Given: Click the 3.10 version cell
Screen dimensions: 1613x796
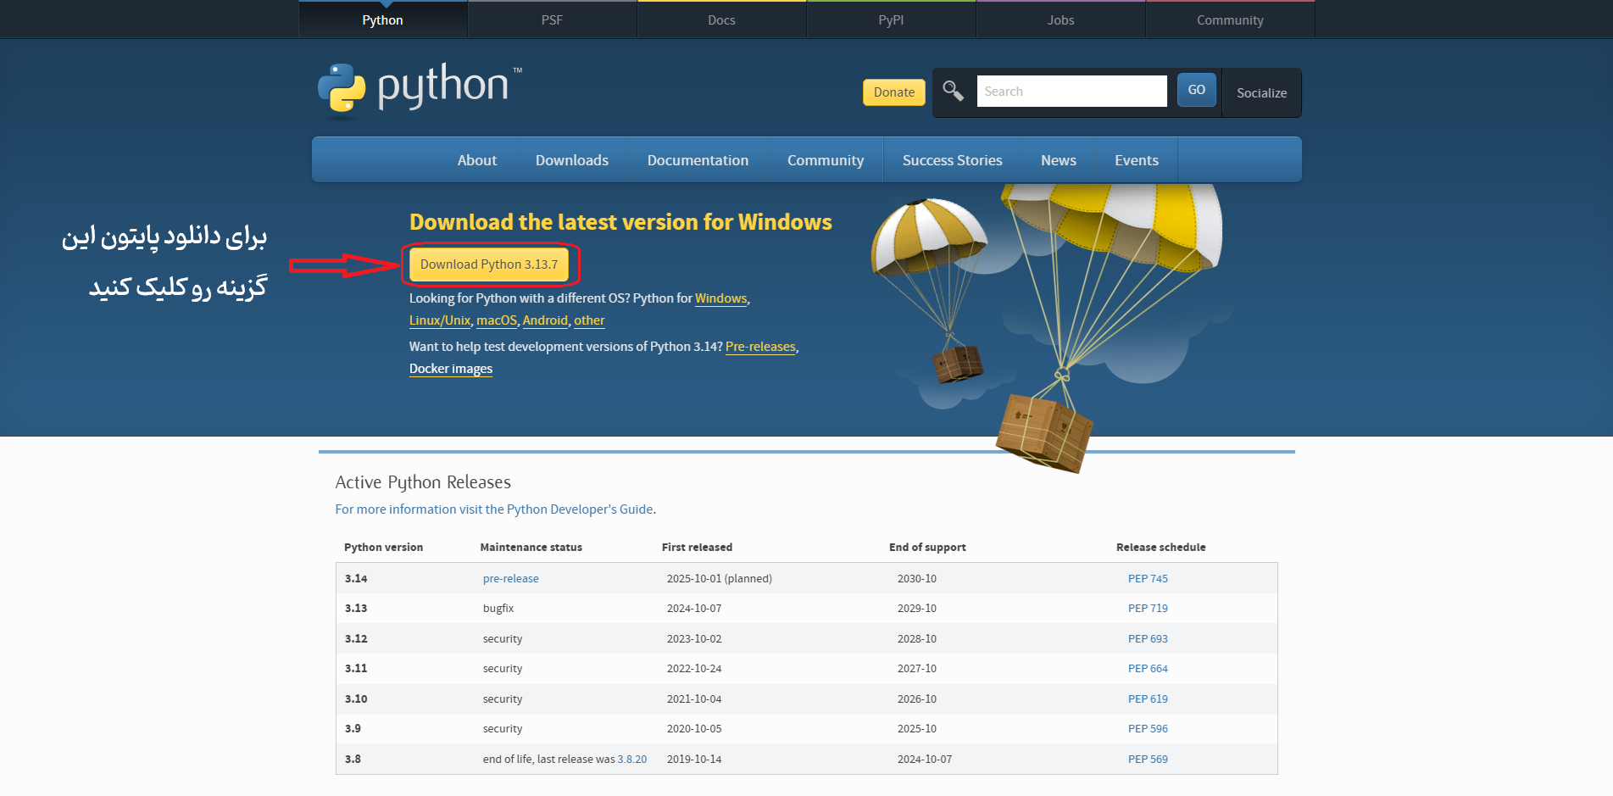Looking at the screenshot, I should pos(356,699).
